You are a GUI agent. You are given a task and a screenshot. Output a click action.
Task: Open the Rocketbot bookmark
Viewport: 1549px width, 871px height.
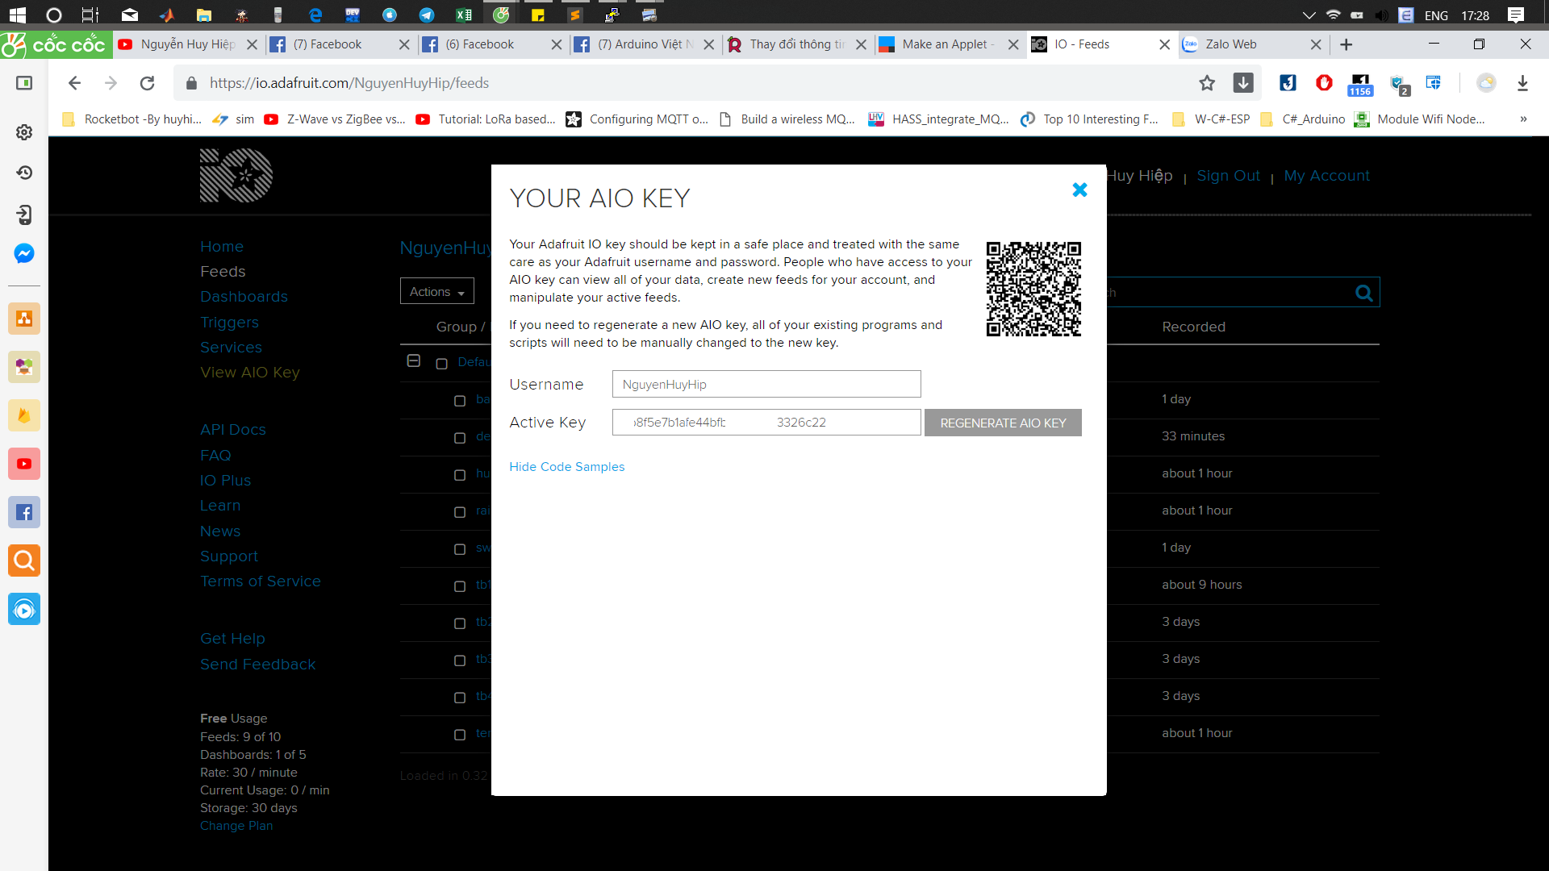point(133,119)
